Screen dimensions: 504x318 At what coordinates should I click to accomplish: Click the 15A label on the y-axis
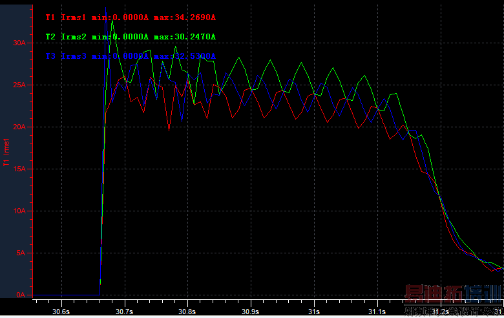[19, 169]
